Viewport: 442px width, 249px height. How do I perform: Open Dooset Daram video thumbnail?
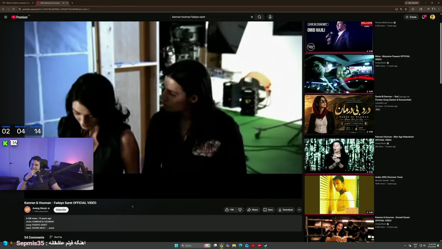[339, 229]
